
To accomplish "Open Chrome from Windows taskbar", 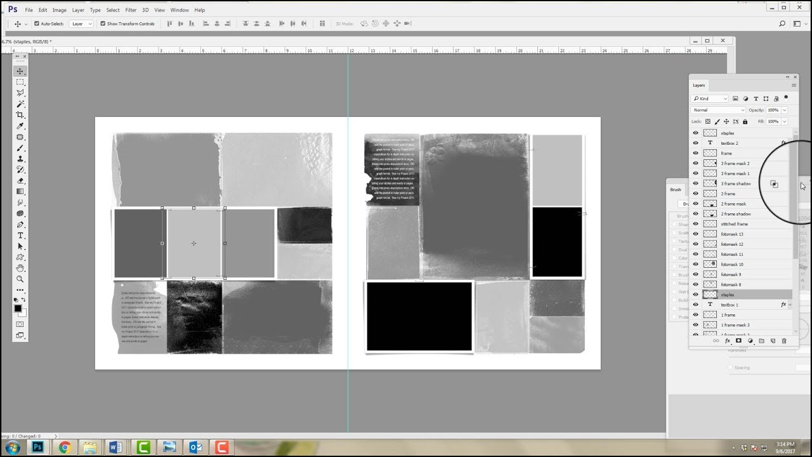I will (64, 448).
